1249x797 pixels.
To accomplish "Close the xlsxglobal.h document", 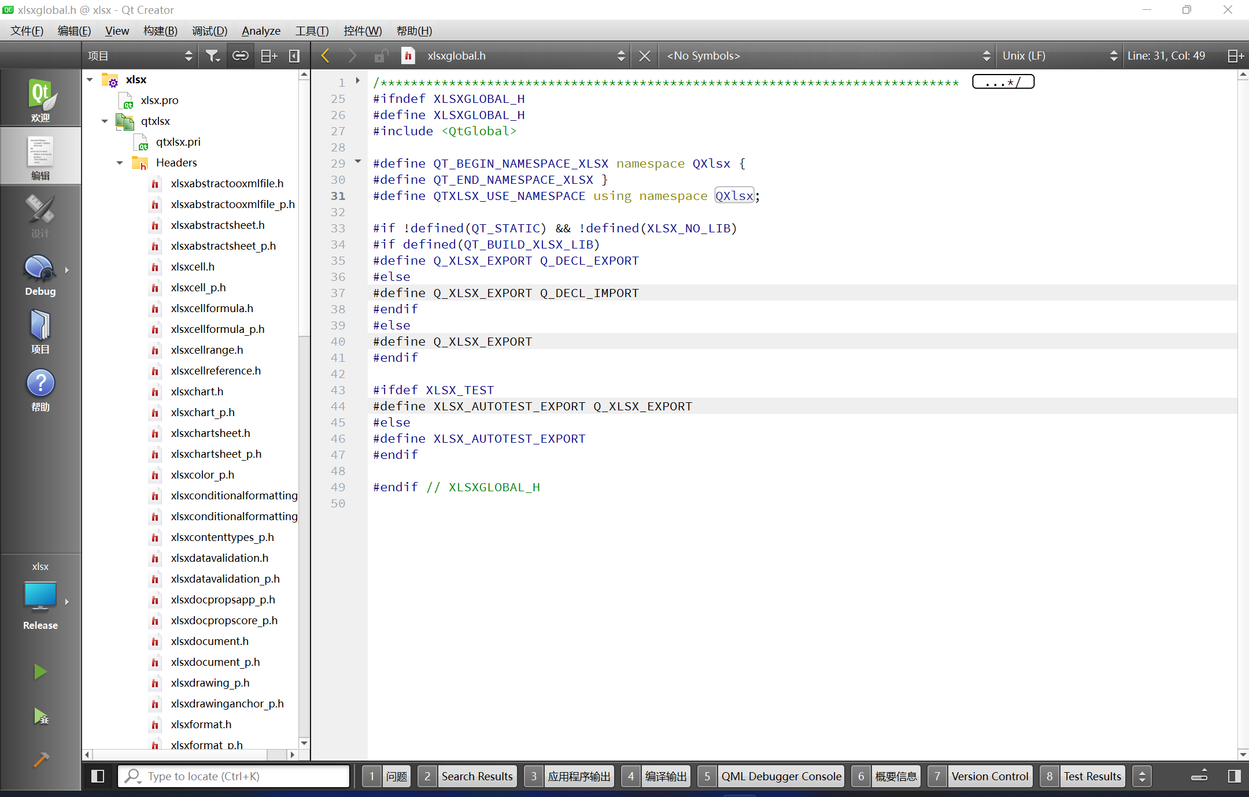I will tap(644, 55).
